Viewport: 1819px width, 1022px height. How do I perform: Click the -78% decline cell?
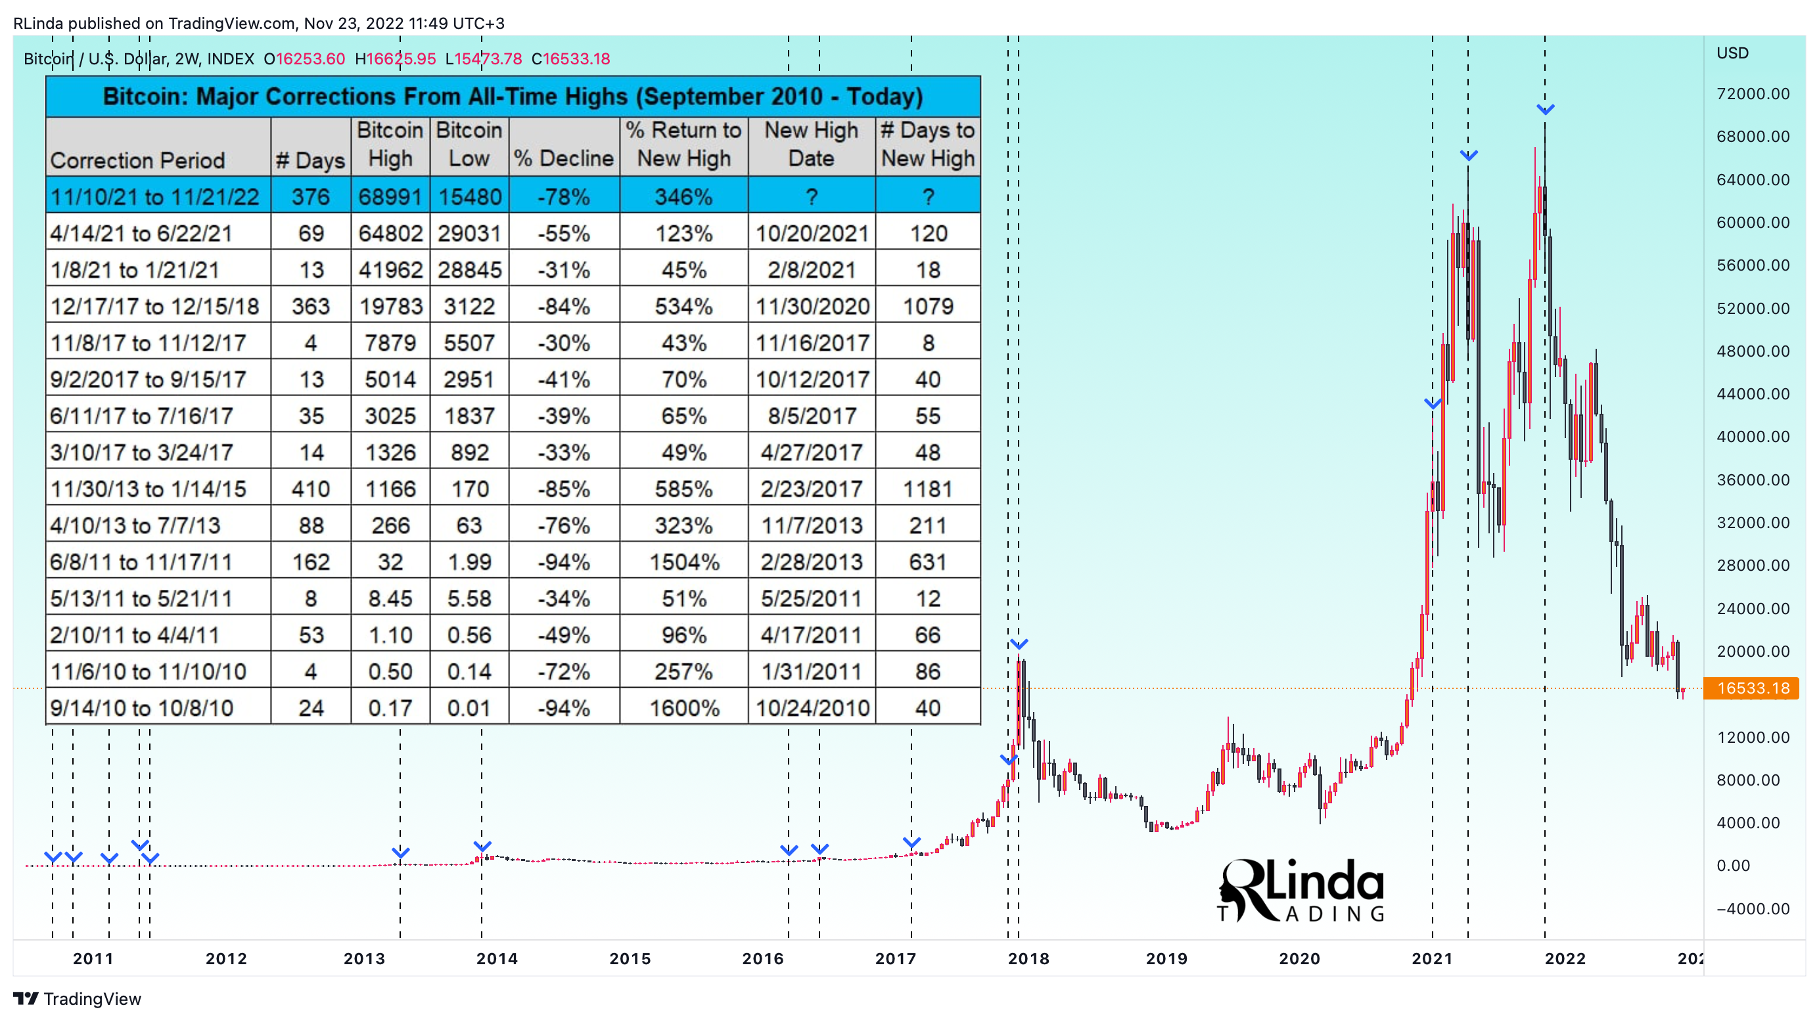(x=563, y=196)
